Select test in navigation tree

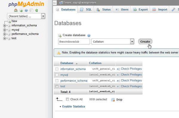[x=14, y=38]
